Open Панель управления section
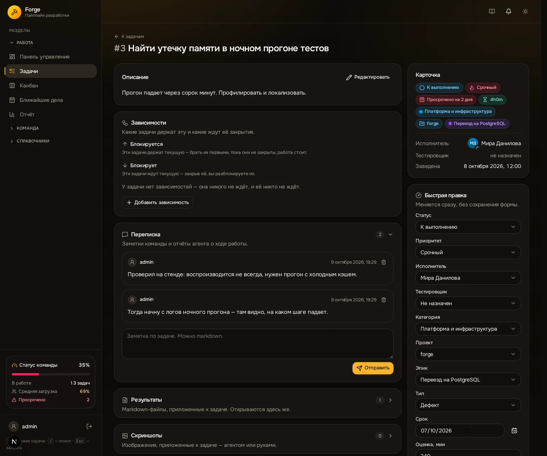 [51, 57]
